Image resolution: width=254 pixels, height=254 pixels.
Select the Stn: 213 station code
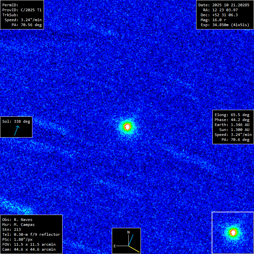12,230
